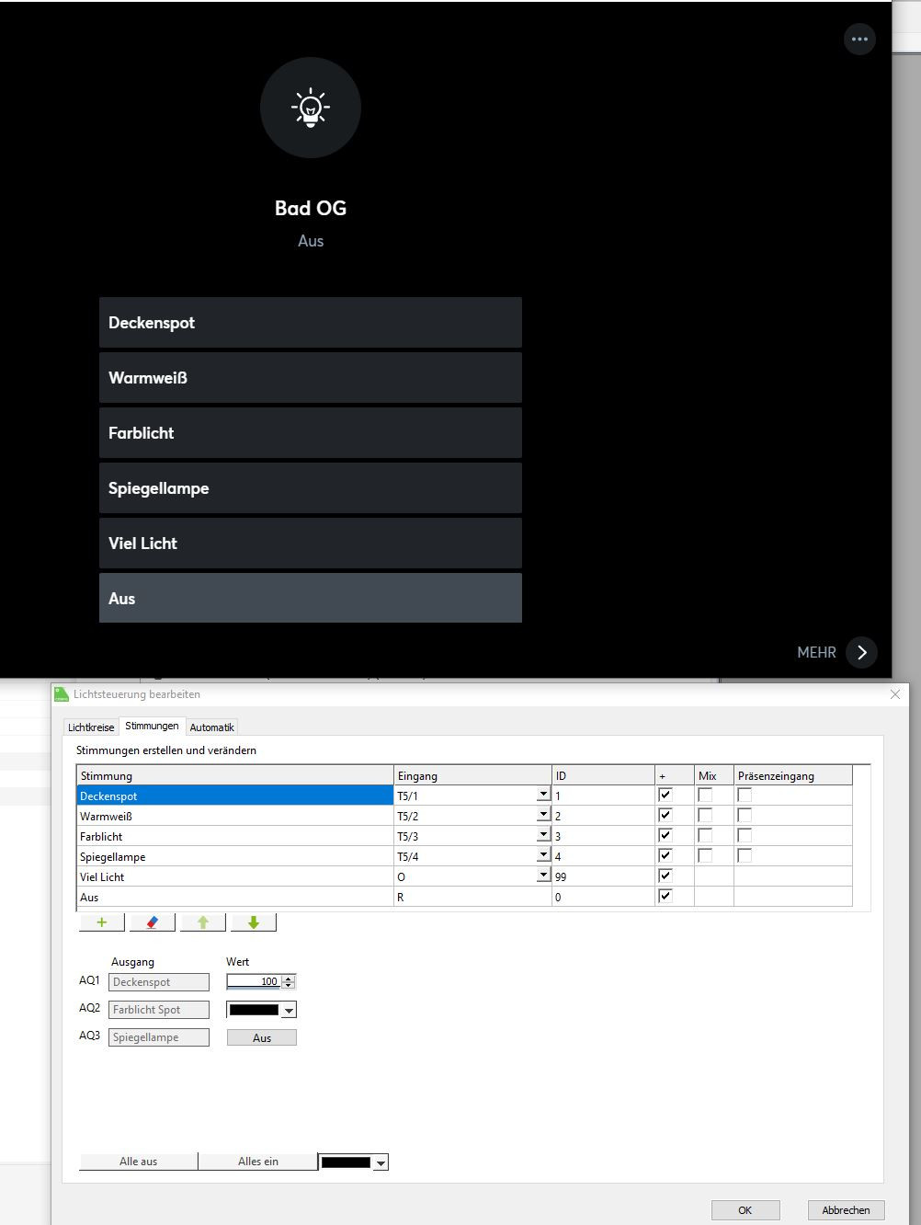
Task: Click the Stimmung column header
Action: pyautogui.click(x=235, y=775)
